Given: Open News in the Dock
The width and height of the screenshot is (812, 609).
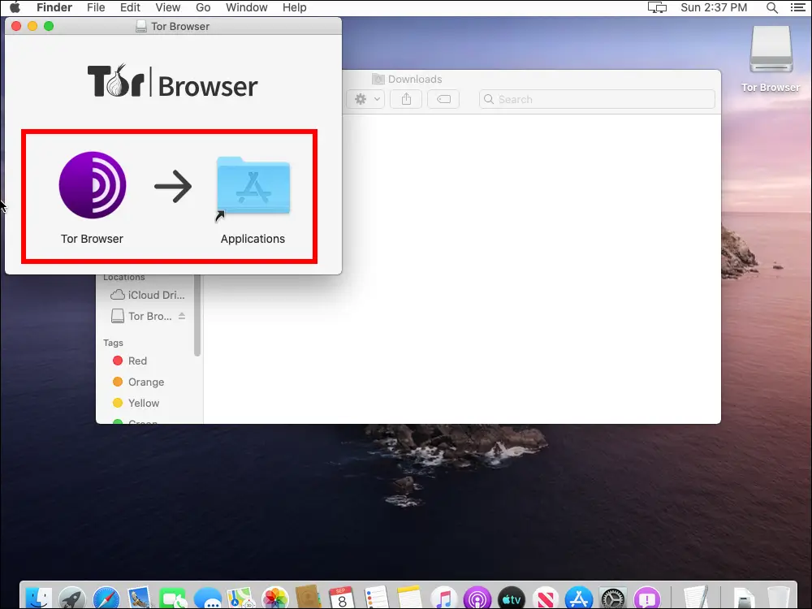Looking at the screenshot, I should [546, 599].
